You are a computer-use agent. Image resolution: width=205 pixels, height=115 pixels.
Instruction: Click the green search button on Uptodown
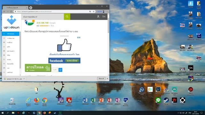coord(67,17)
